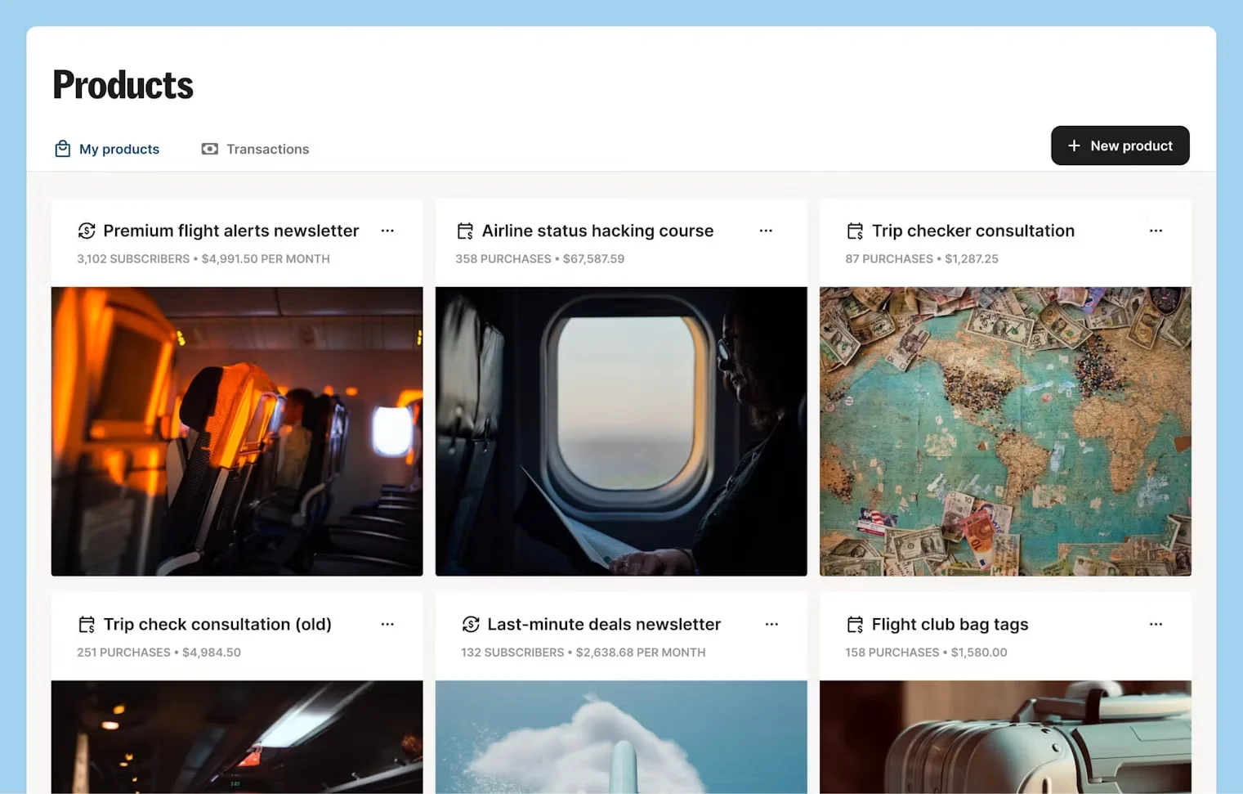Click the orange airplane cabin seats thumbnail
The height and width of the screenshot is (794, 1243).
pos(237,431)
